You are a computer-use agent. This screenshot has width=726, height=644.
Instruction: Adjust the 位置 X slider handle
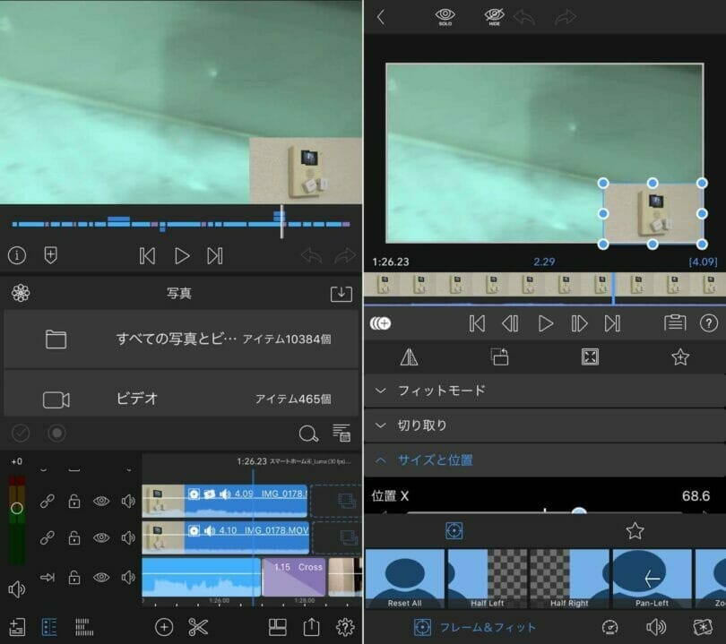coord(579,511)
